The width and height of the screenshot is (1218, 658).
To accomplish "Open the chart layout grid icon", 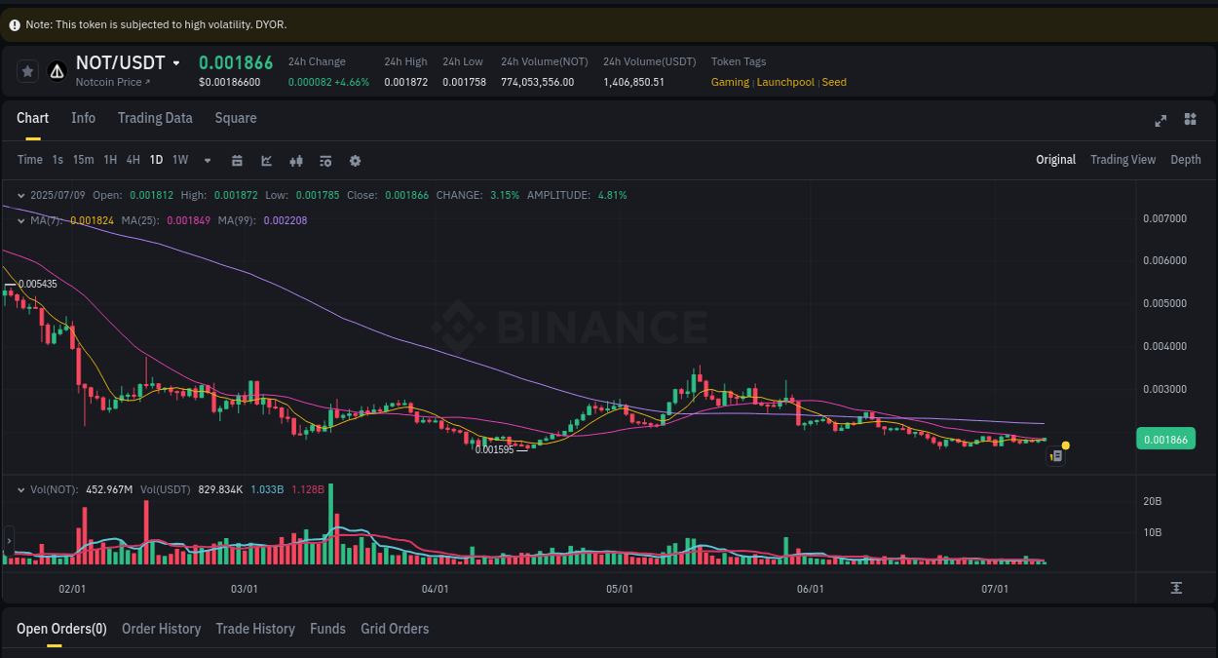I will click(1190, 119).
